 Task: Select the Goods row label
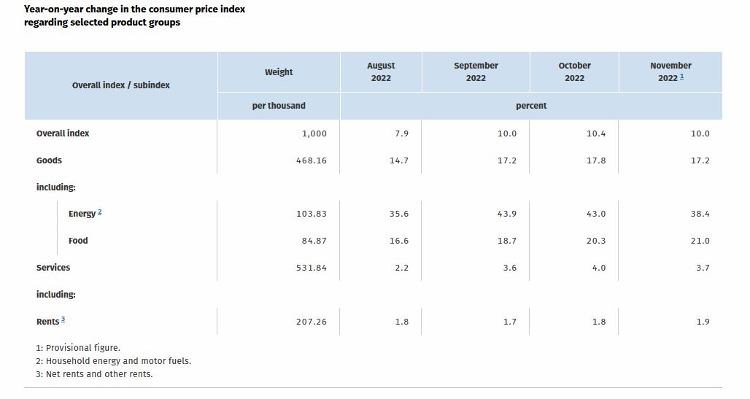click(x=49, y=160)
